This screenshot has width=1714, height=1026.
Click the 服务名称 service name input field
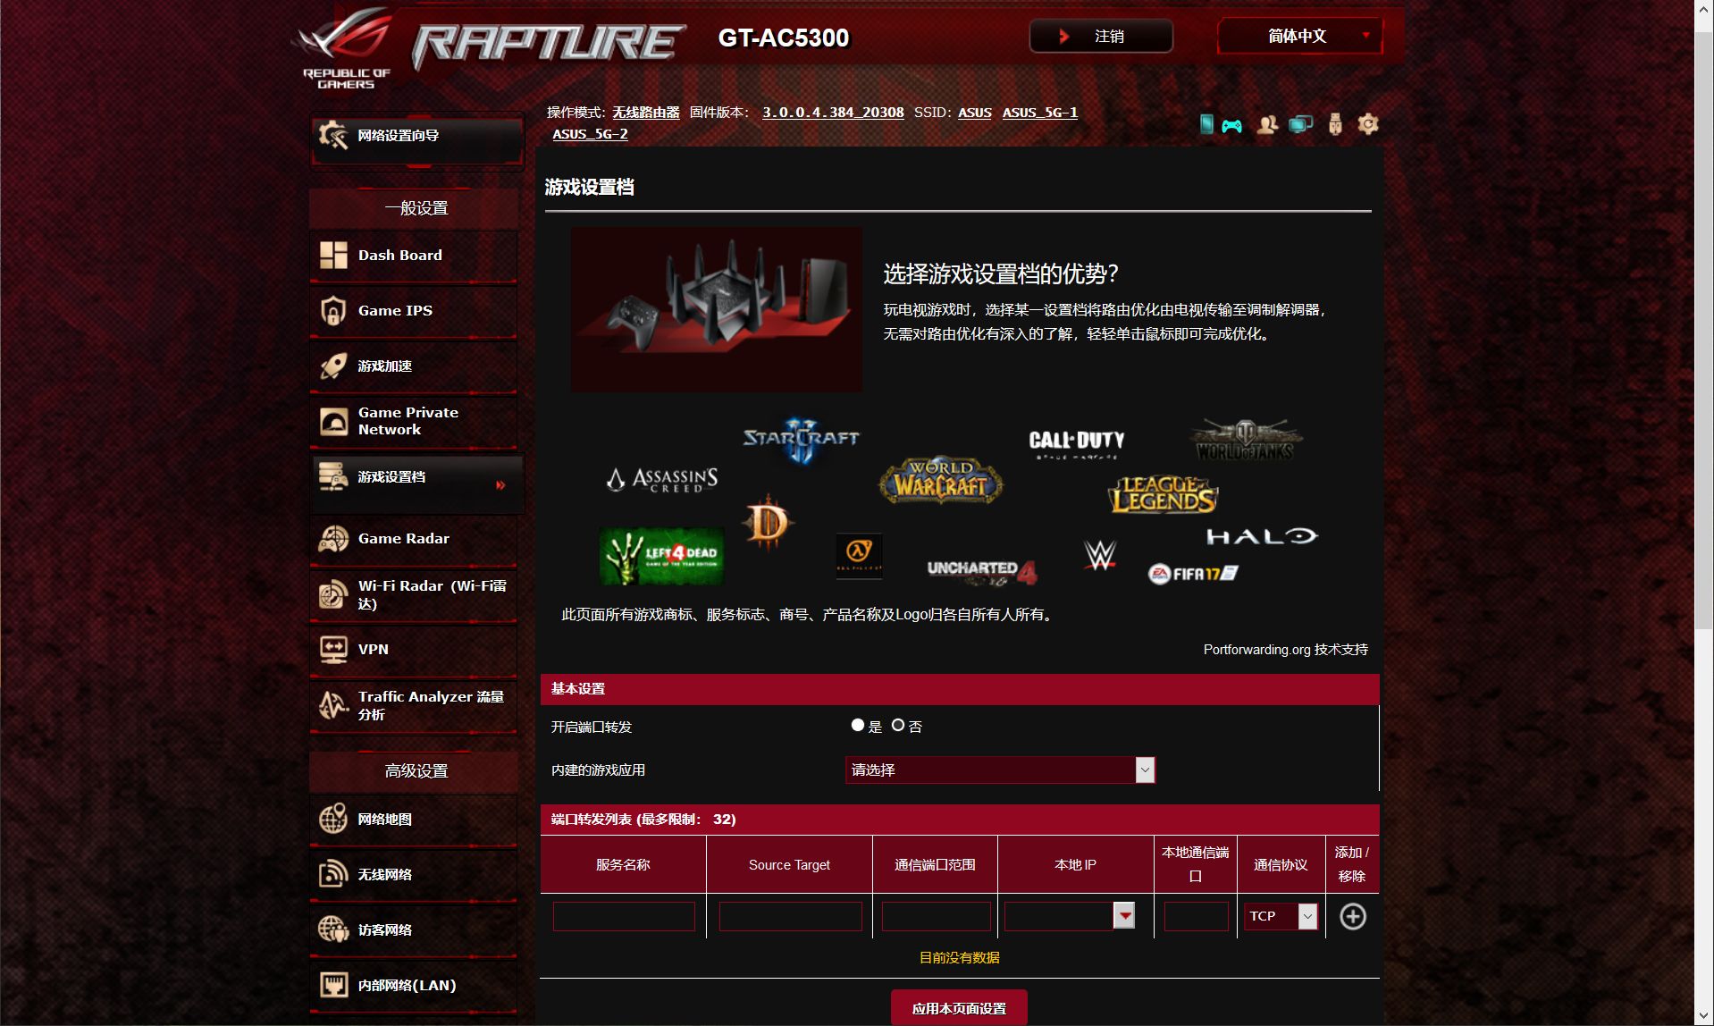(x=624, y=916)
